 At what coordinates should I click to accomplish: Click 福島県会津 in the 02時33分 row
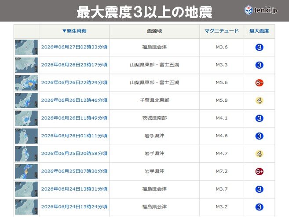coord(154,47)
